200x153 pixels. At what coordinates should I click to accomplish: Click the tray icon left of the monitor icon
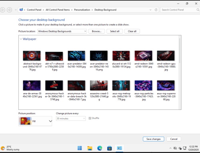[x=180, y=148]
